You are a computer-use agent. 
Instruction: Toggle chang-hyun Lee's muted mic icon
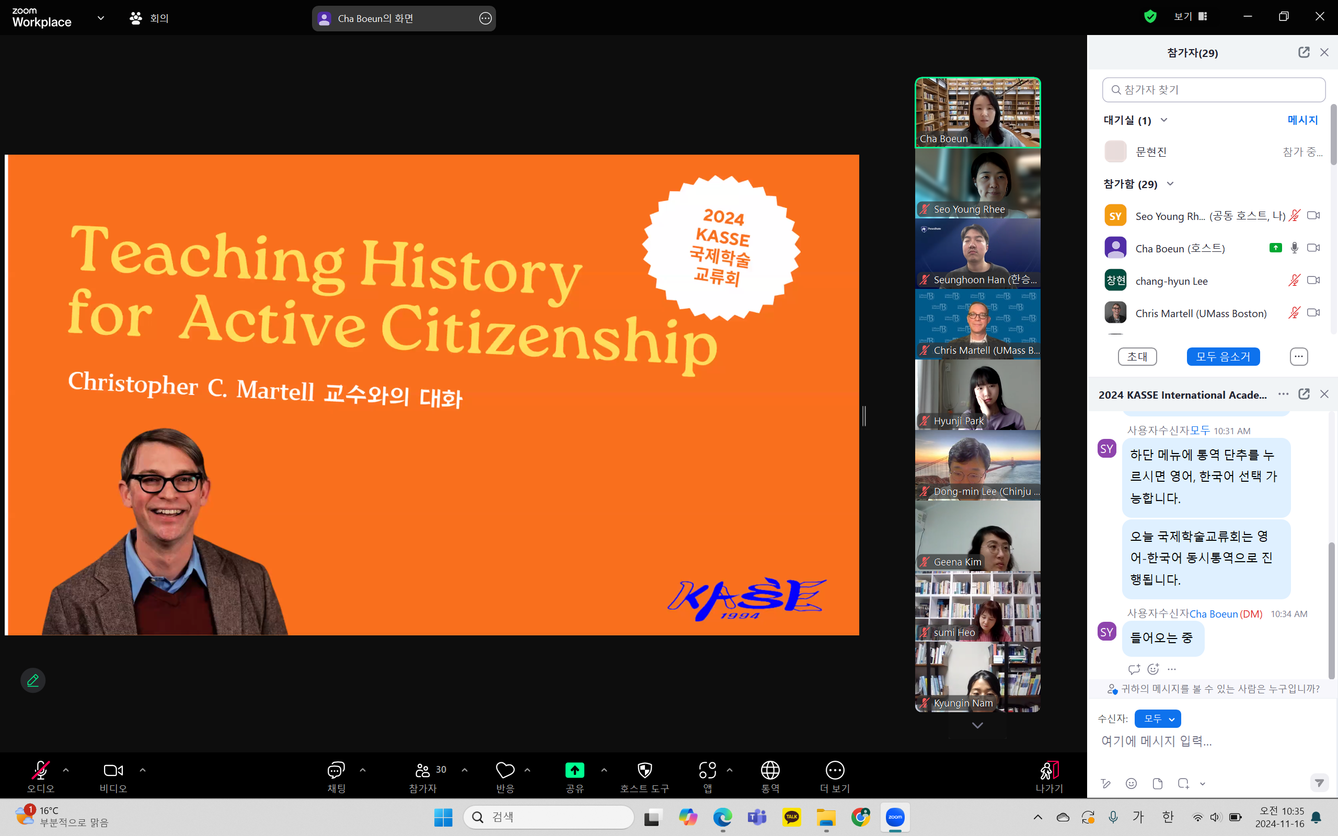1294,281
